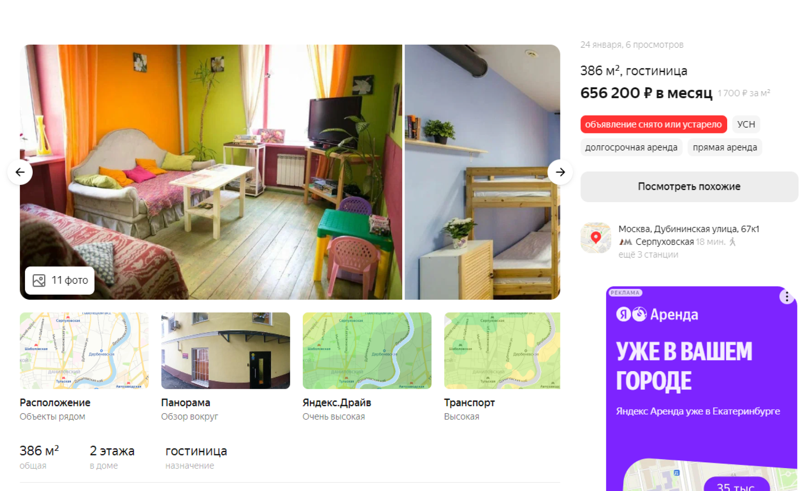This screenshot has height=491, width=811.
Task: Open the Панорама street view thumbnail
Action: (226, 351)
